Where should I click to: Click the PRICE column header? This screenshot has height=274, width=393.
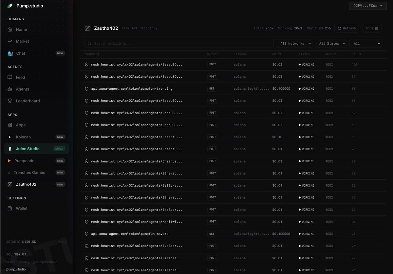click(277, 54)
